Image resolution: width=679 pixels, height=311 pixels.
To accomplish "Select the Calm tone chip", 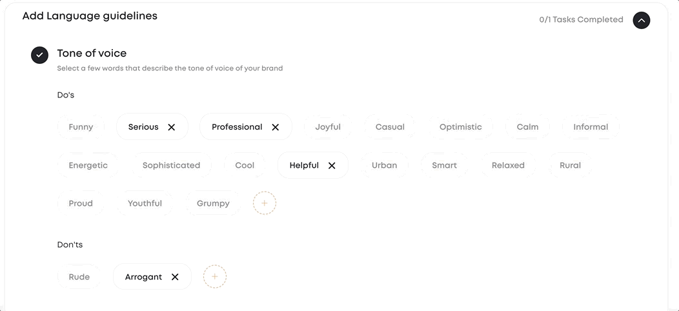I will [x=527, y=127].
